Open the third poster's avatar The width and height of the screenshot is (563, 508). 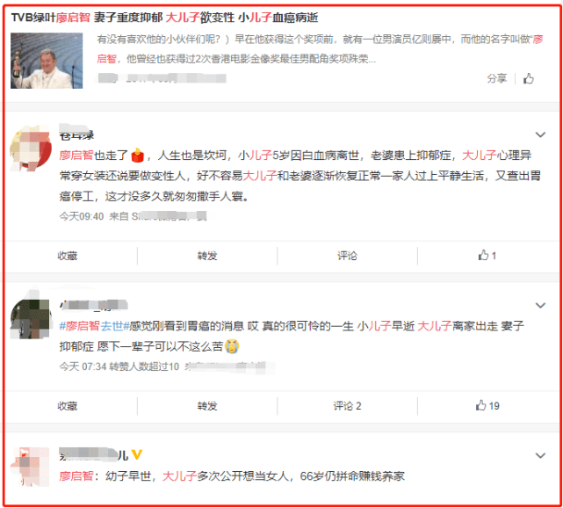point(30,467)
